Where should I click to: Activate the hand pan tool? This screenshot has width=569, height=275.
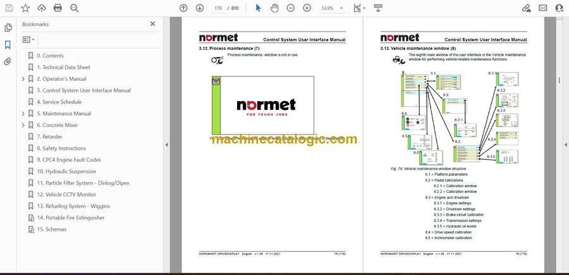point(274,8)
